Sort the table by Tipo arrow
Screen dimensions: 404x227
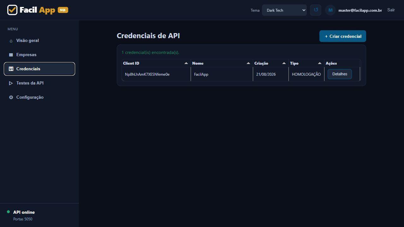point(320,63)
